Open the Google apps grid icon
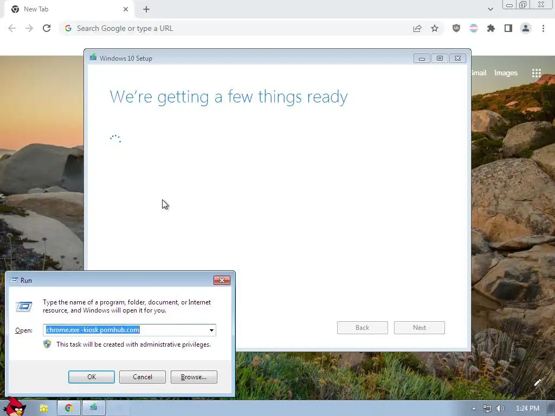 (536, 73)
